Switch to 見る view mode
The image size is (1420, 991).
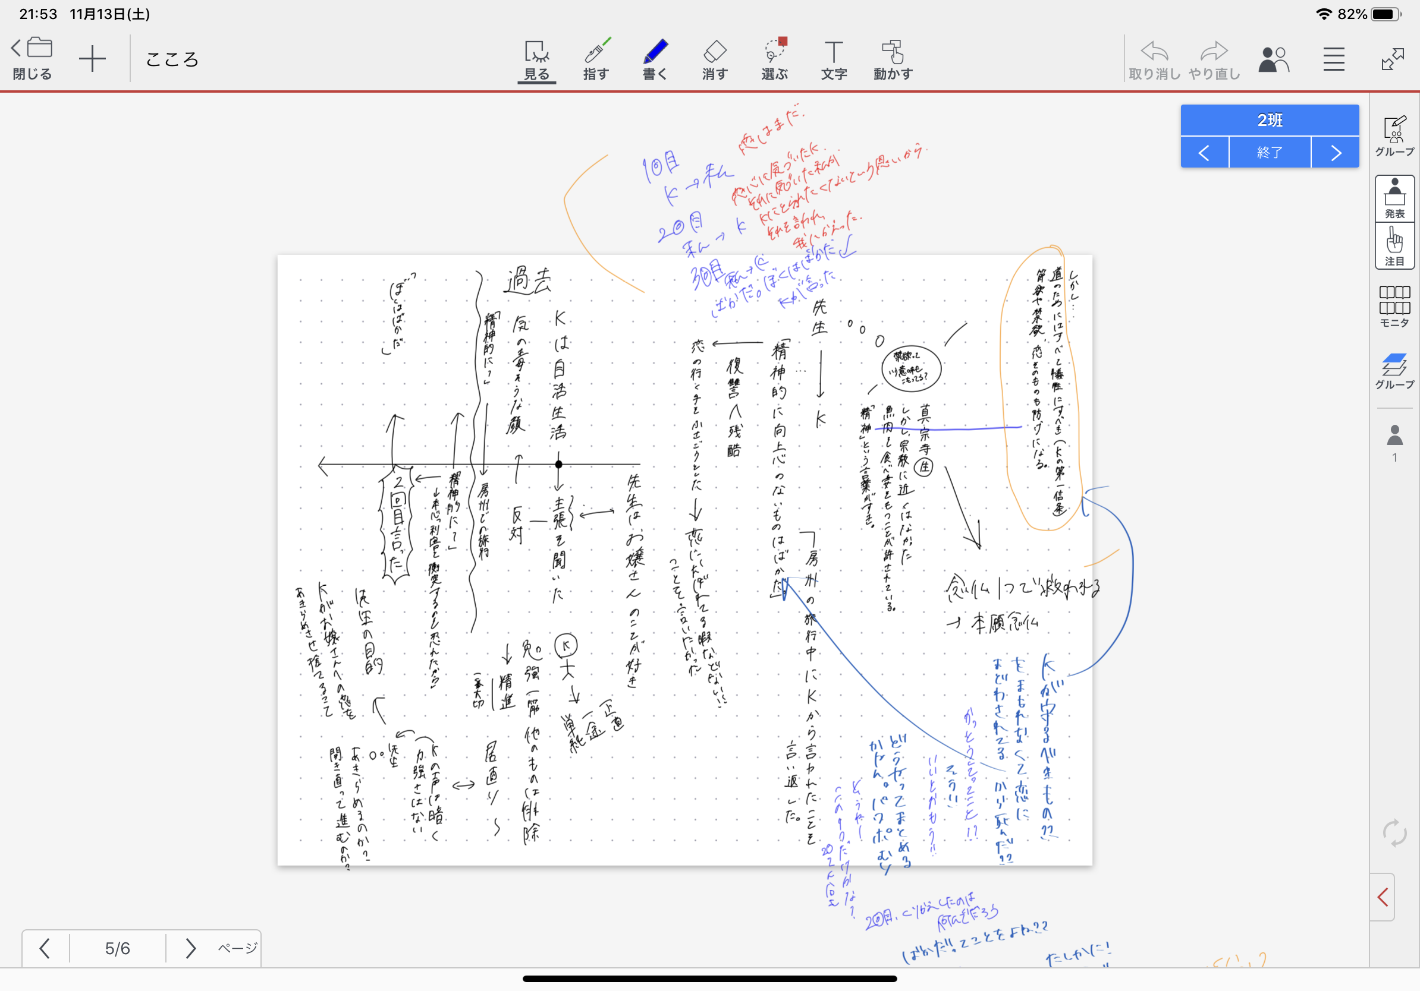pos(536,59)
